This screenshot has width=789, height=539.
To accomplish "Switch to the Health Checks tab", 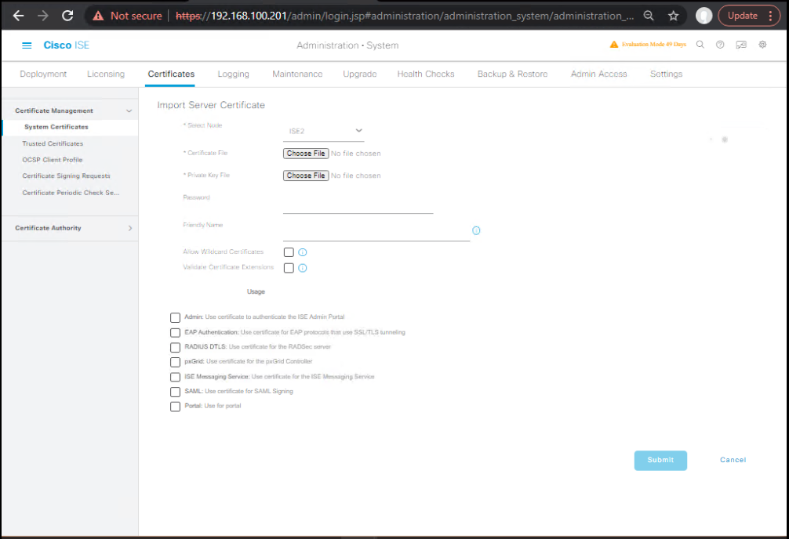I will [426, 74].
